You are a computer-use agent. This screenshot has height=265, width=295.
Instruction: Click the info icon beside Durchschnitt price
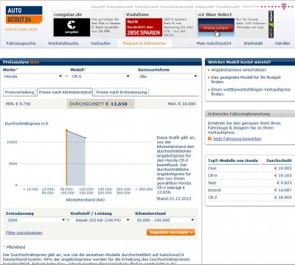(131, 104)
